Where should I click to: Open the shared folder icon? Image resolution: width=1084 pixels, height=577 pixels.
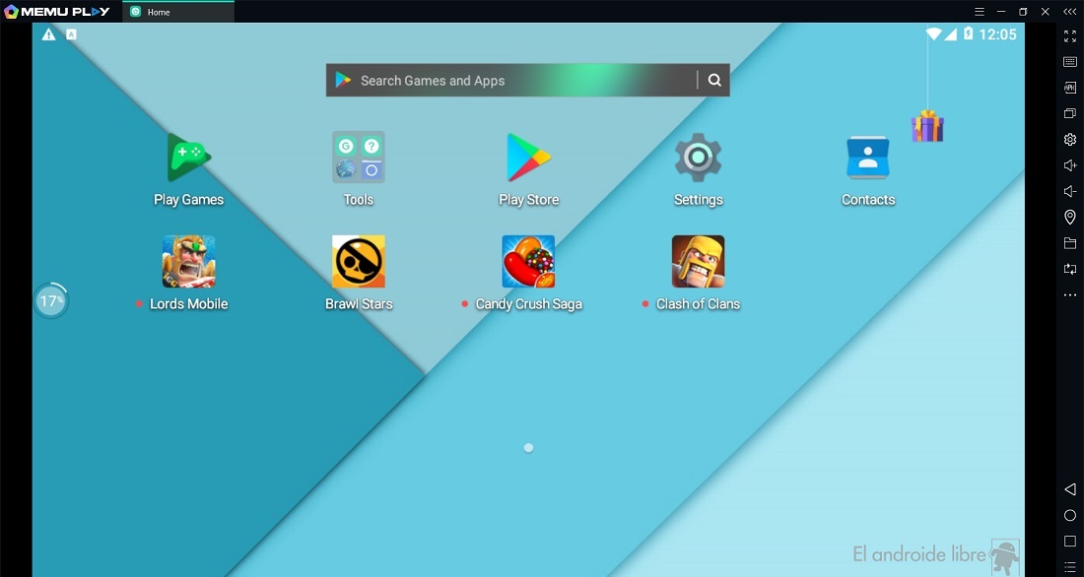(x=1069, y=243)
